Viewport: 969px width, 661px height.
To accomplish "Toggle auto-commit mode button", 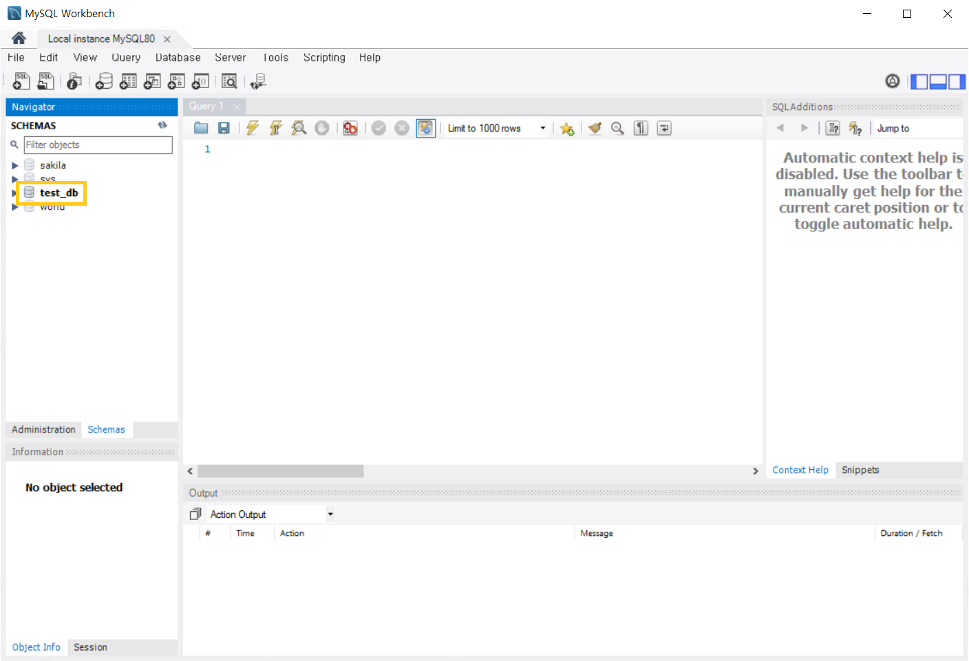I will coord(426,128).
